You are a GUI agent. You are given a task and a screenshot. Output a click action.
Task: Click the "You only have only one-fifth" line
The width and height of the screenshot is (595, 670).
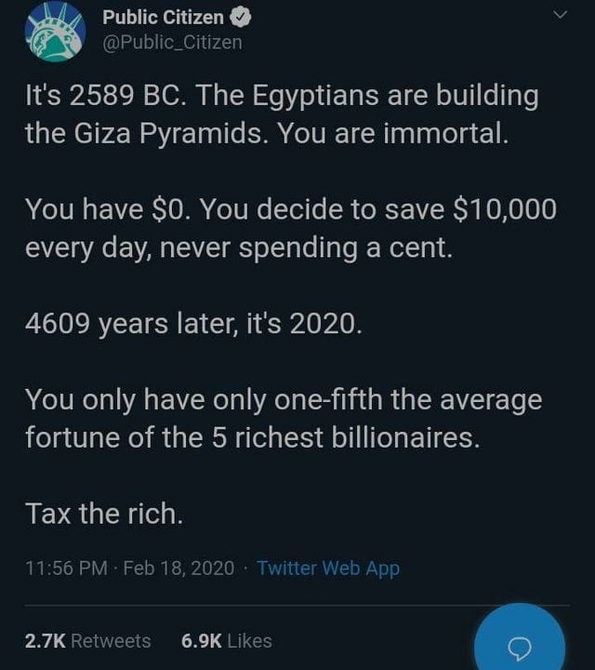point(283,400)
